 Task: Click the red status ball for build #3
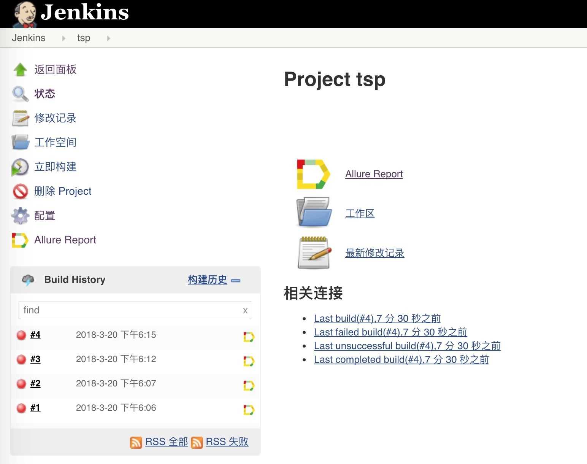[21, 359]
